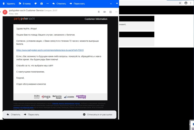Click the mga logo
The width and height of the screenshot is (194, 130).
(x=46, y=97)
